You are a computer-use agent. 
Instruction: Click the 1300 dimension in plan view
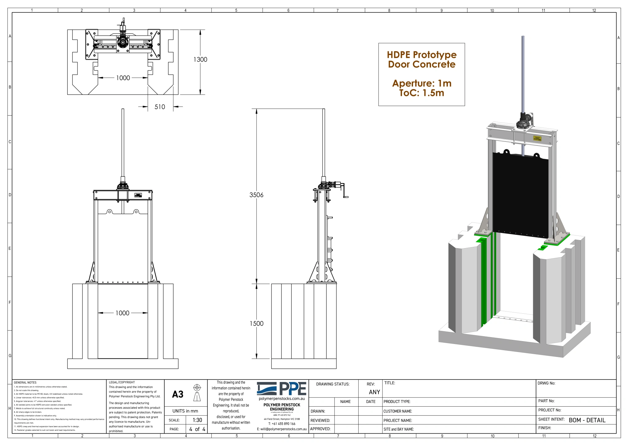pos(200,60)
